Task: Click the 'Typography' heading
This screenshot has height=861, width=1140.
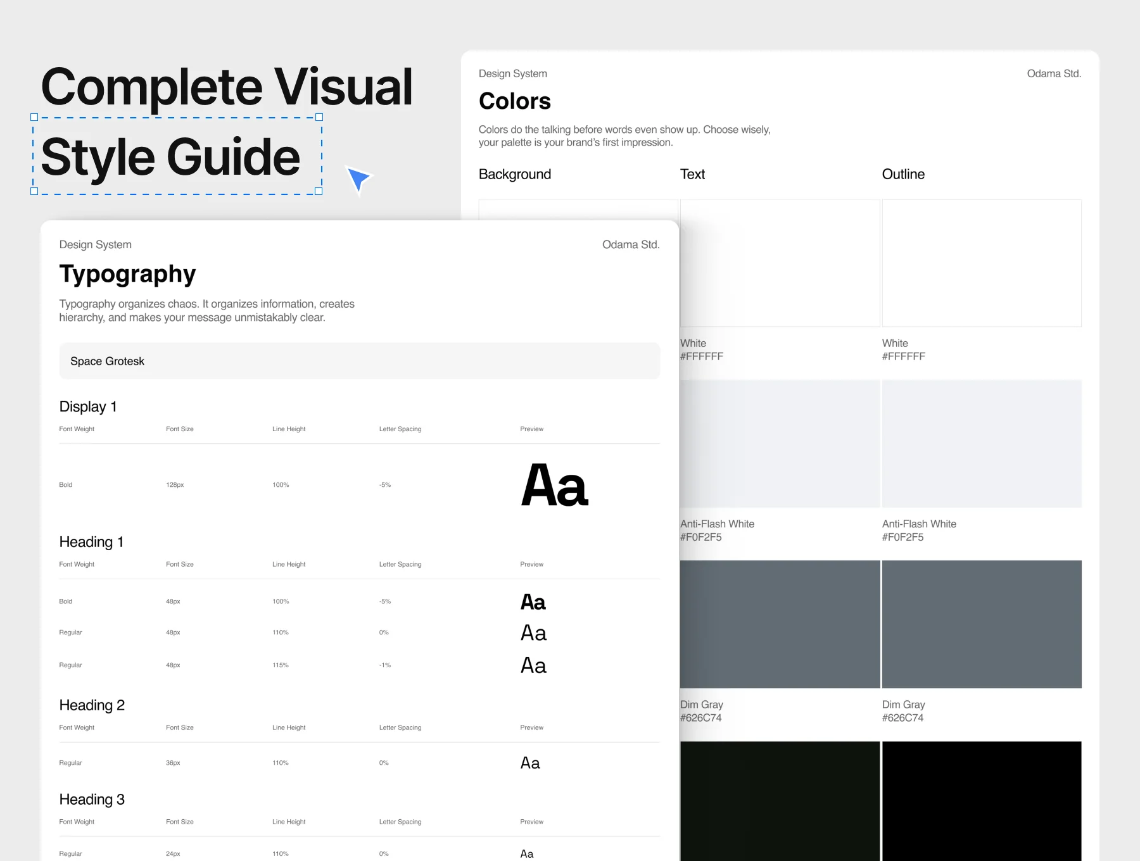Action: click(x=127, y=274)
